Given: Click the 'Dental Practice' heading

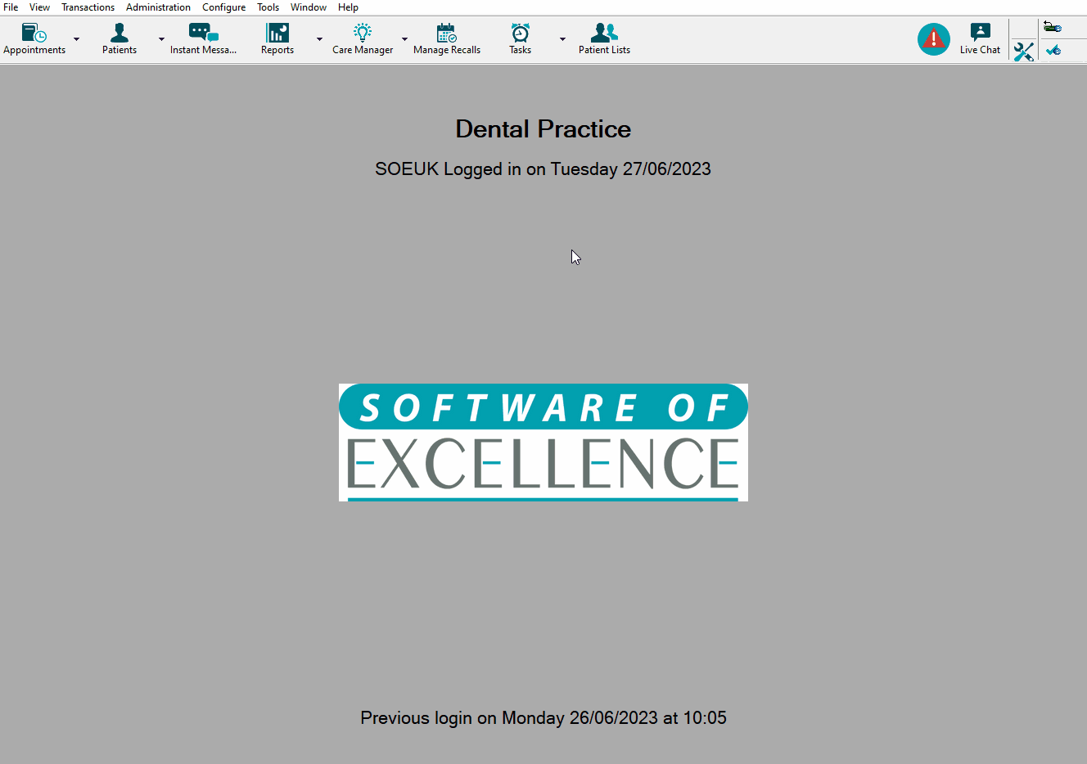Looking at the screenshot, I should click(543, 129).
